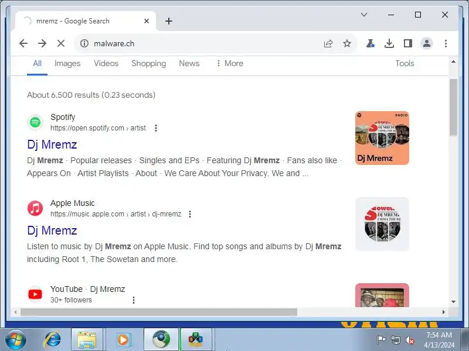Click the https://open.spotify.com › artist URL text
The width and height of the screenshot is (469, 351).
pos(98,128)
